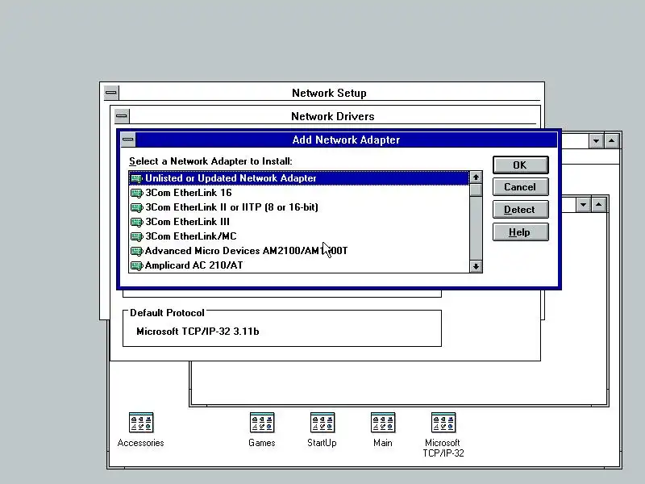Click the adapter list scrollbar thumb
The height and width of the screenshot is (484, 645).
[476, 190]
